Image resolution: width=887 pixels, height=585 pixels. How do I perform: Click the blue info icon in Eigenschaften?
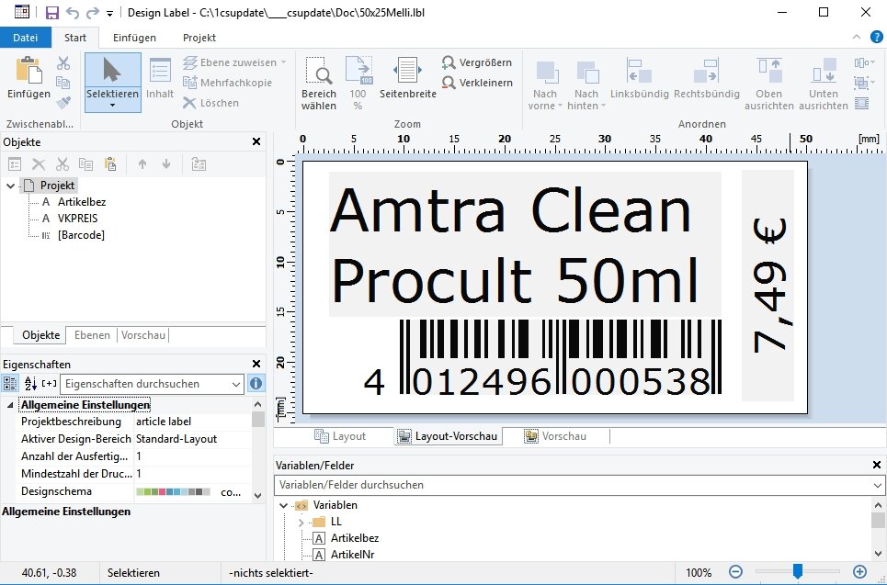tap(256, 384)
